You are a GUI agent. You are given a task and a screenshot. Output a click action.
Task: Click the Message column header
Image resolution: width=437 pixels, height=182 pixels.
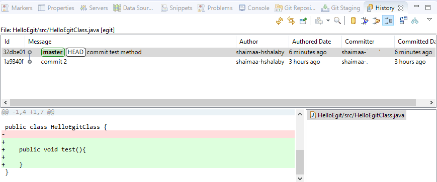point(131,42)
